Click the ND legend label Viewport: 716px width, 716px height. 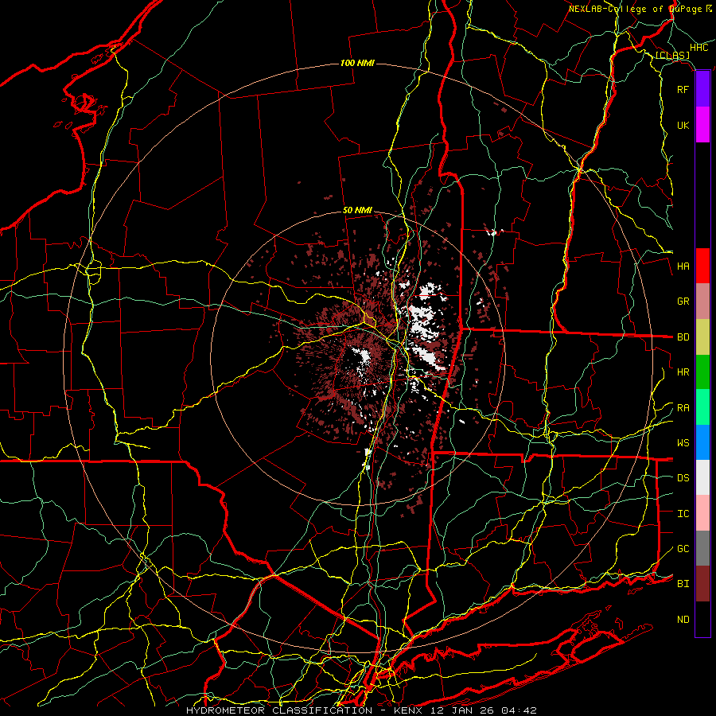click(683, 620)
